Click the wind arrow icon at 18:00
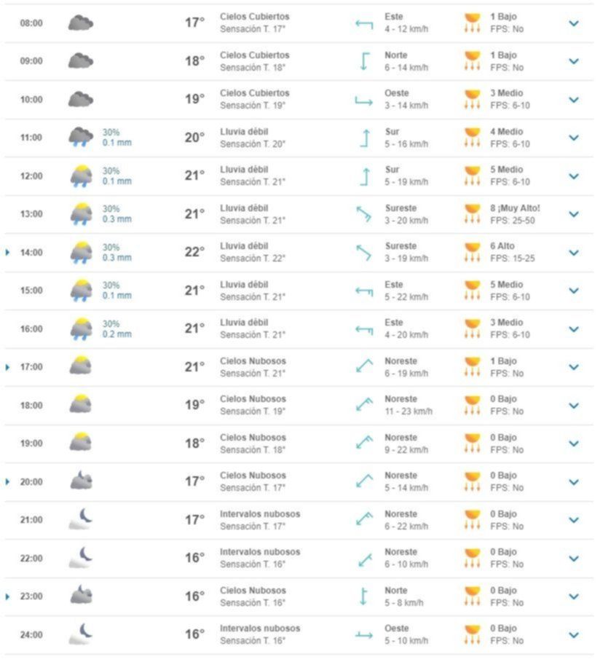This screenshot has width=603, height=662. pos(364,405)
